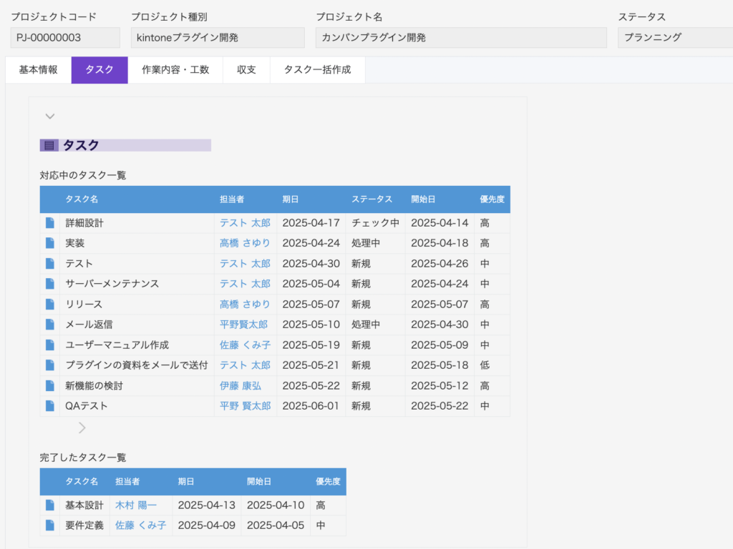This screenshot has width=733, height=549.
Task: Open record icon for リリース task
Action: point(49,304)
